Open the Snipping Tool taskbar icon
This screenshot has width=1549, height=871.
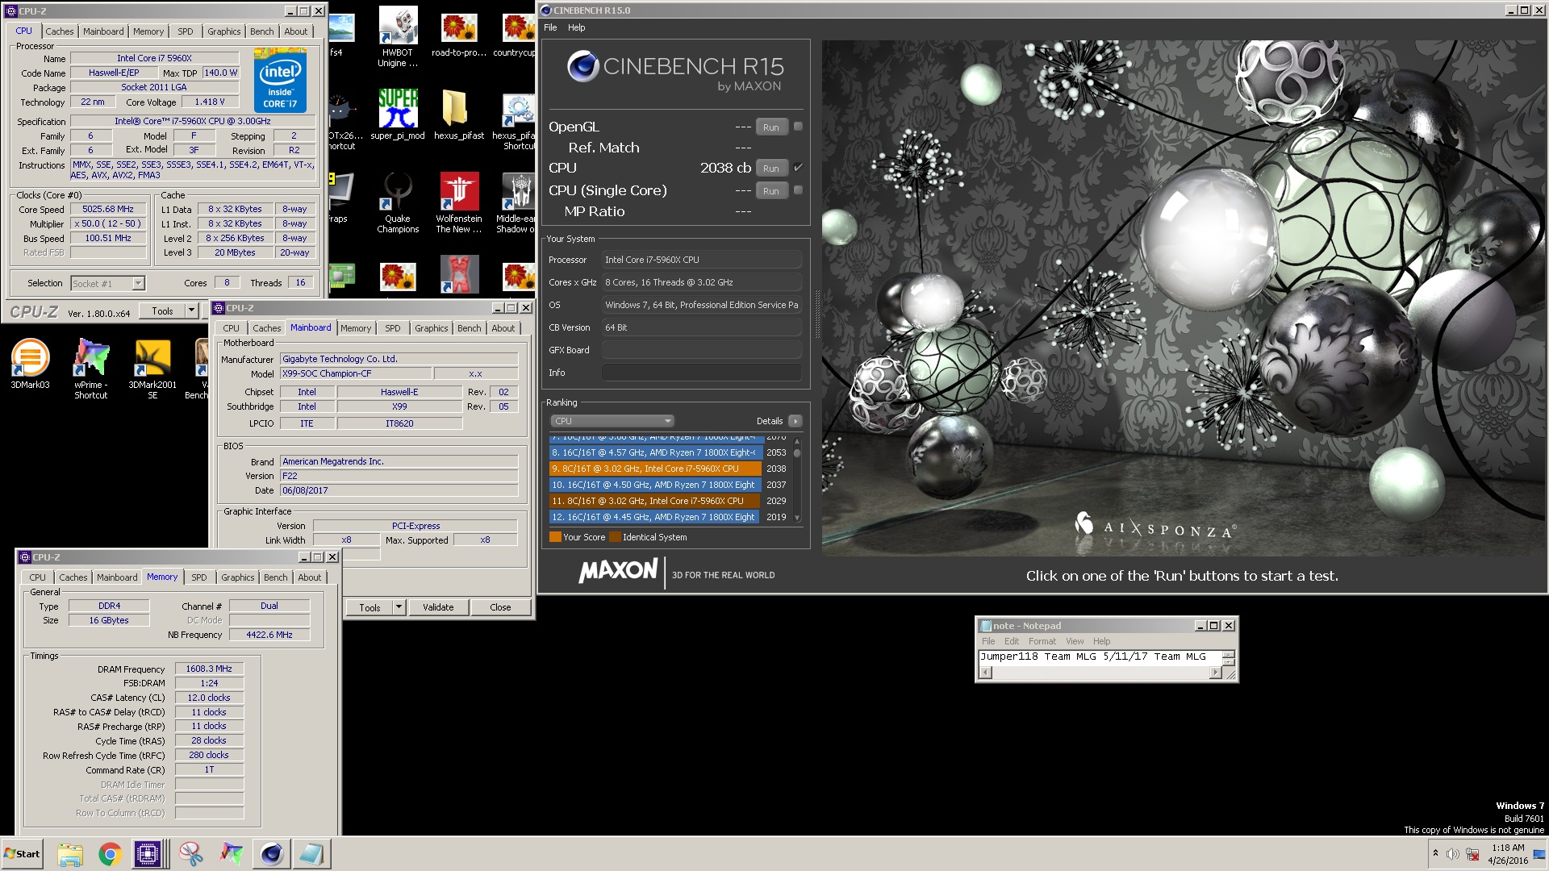click(x=191, y=854)
